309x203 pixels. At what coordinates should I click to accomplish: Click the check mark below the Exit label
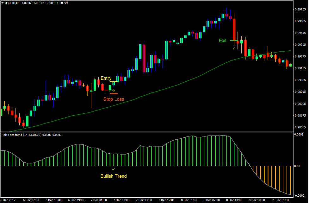pos(234,48)
